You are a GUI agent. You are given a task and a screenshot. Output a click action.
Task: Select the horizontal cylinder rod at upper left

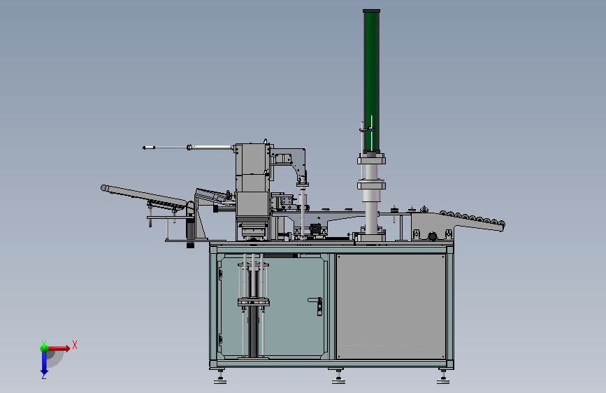click(x=189, y=148)
